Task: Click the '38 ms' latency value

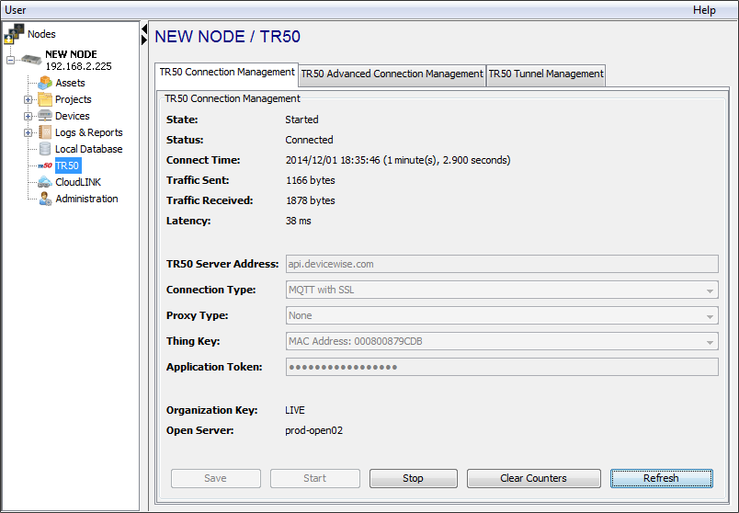Action: click(299, 222)
